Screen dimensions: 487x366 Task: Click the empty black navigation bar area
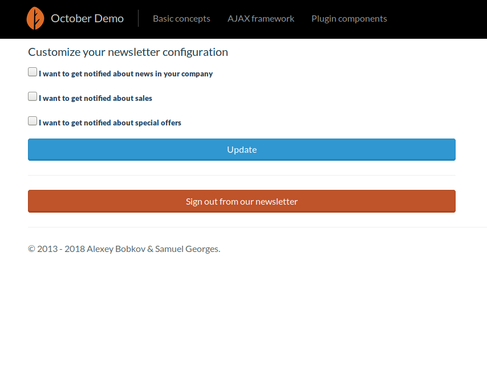tap(435, 19)
